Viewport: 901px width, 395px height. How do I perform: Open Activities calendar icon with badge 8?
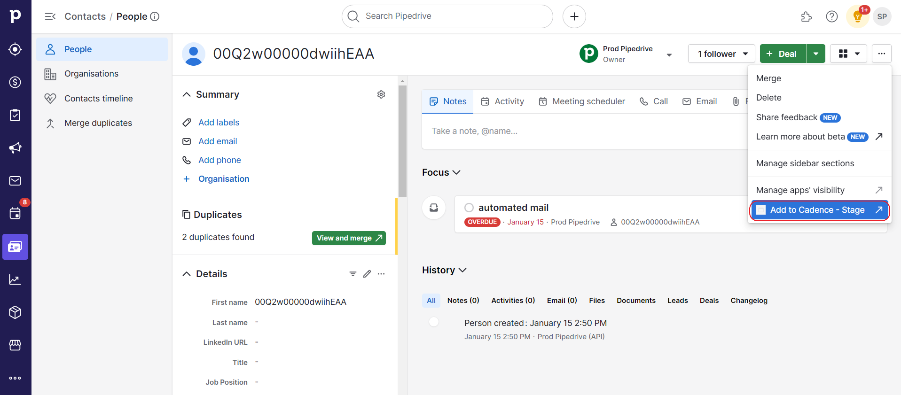15,213
